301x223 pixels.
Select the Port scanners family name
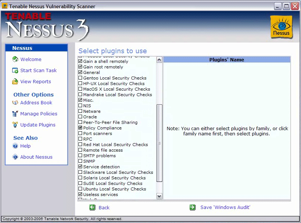98,134
